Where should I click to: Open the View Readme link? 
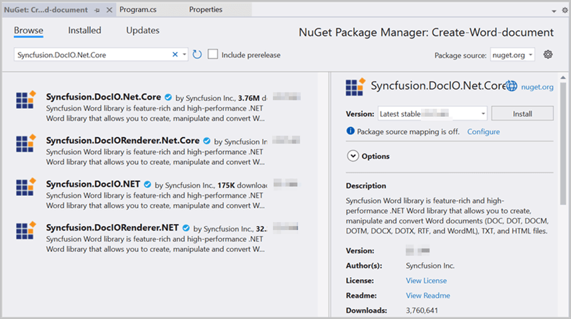click(x=428, y=295)
